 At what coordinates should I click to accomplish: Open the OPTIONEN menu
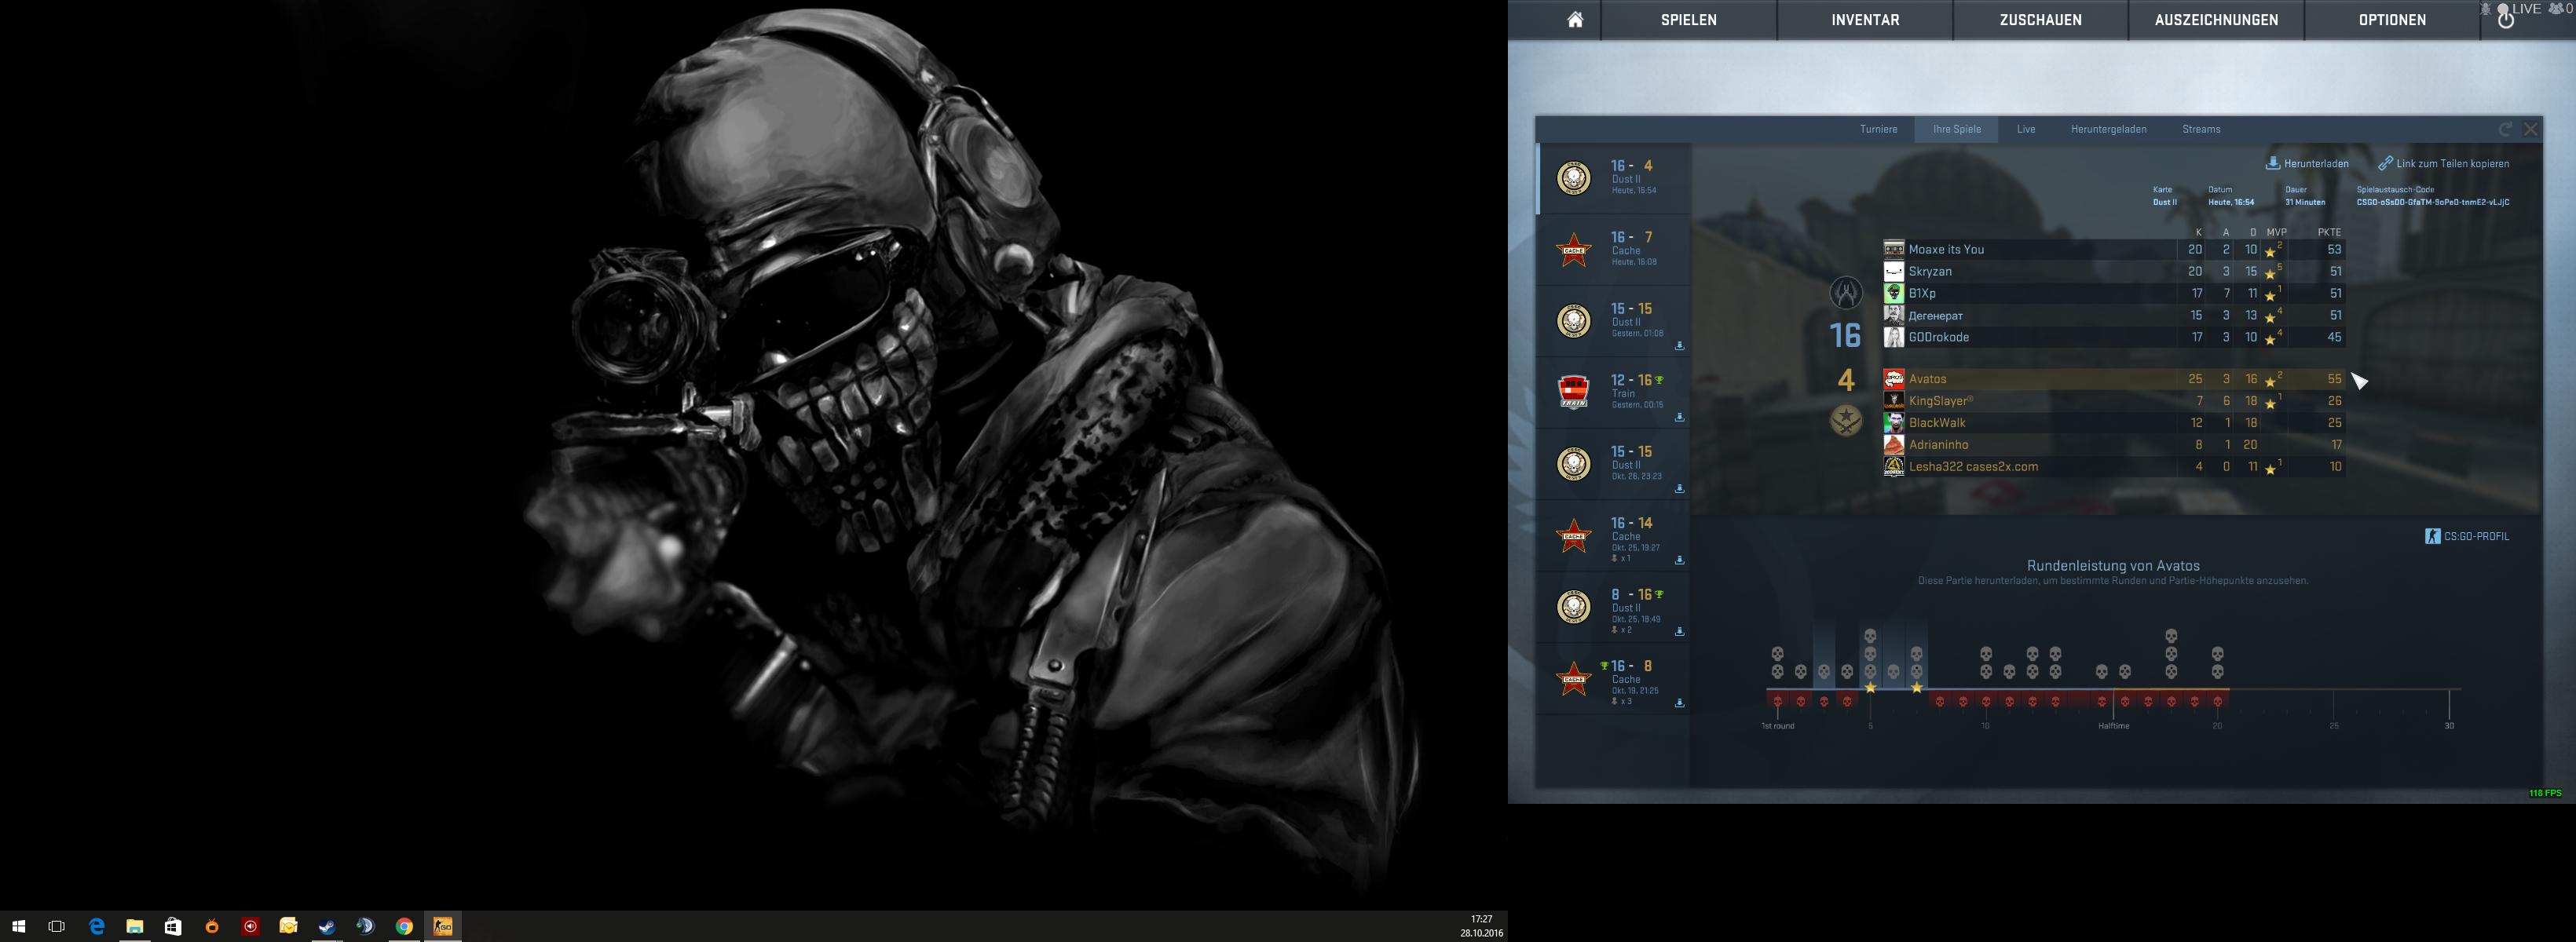click(2391, 20)
